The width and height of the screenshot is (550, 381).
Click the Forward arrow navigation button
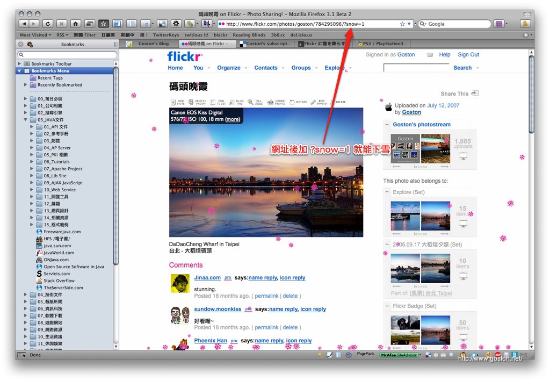(x=34, y=24)
